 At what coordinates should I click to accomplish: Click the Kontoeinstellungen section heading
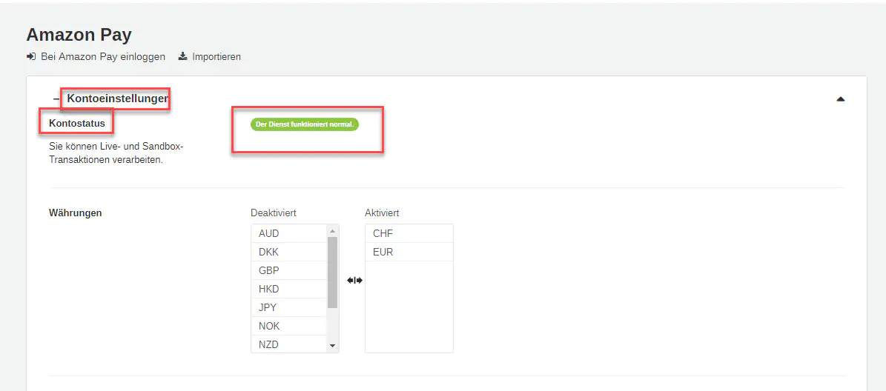(117, 98)
